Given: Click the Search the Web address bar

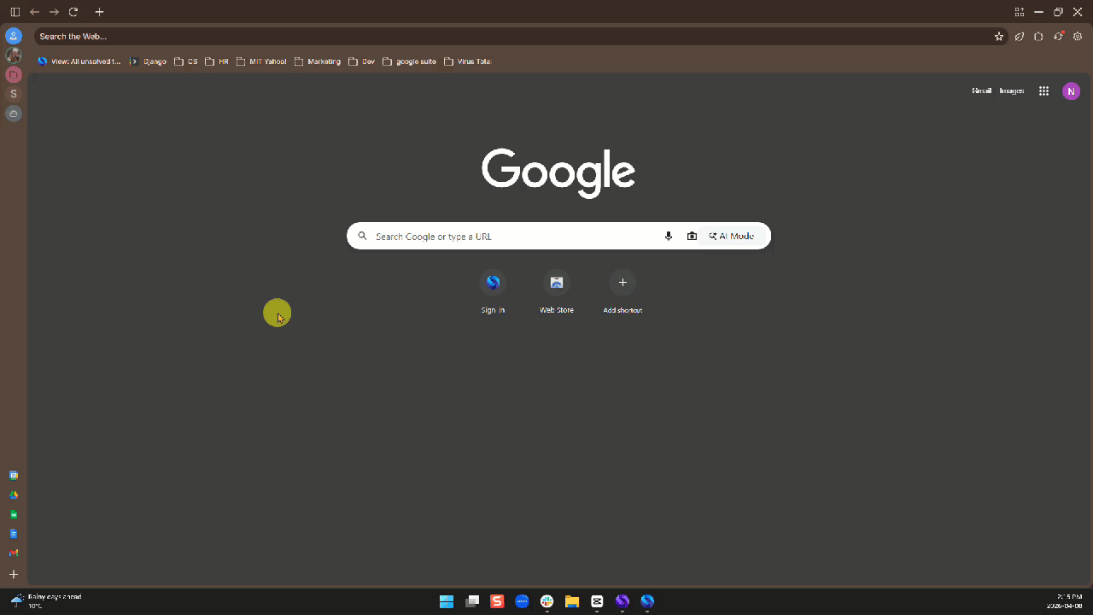Looking at the screenshot, I should point(512,37).
